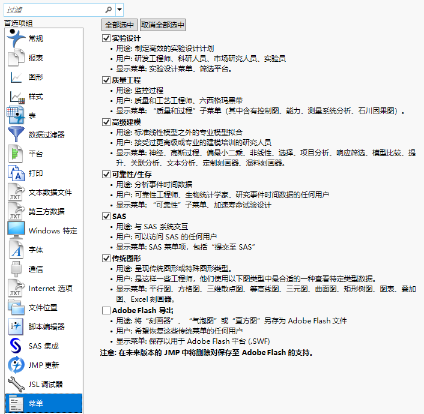The width and height of the screenshot is (424, 414).
Task: Uncheck the SAS menu checkbox
Action: pyautogui.click(x=106, y=216)
